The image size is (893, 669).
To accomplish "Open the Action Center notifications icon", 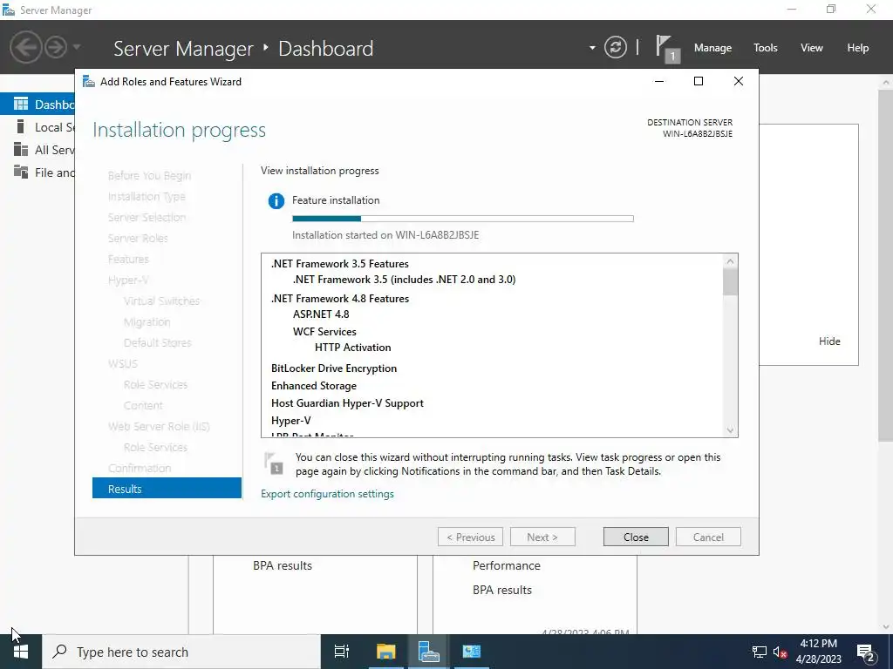I will (x=866, y=652).
